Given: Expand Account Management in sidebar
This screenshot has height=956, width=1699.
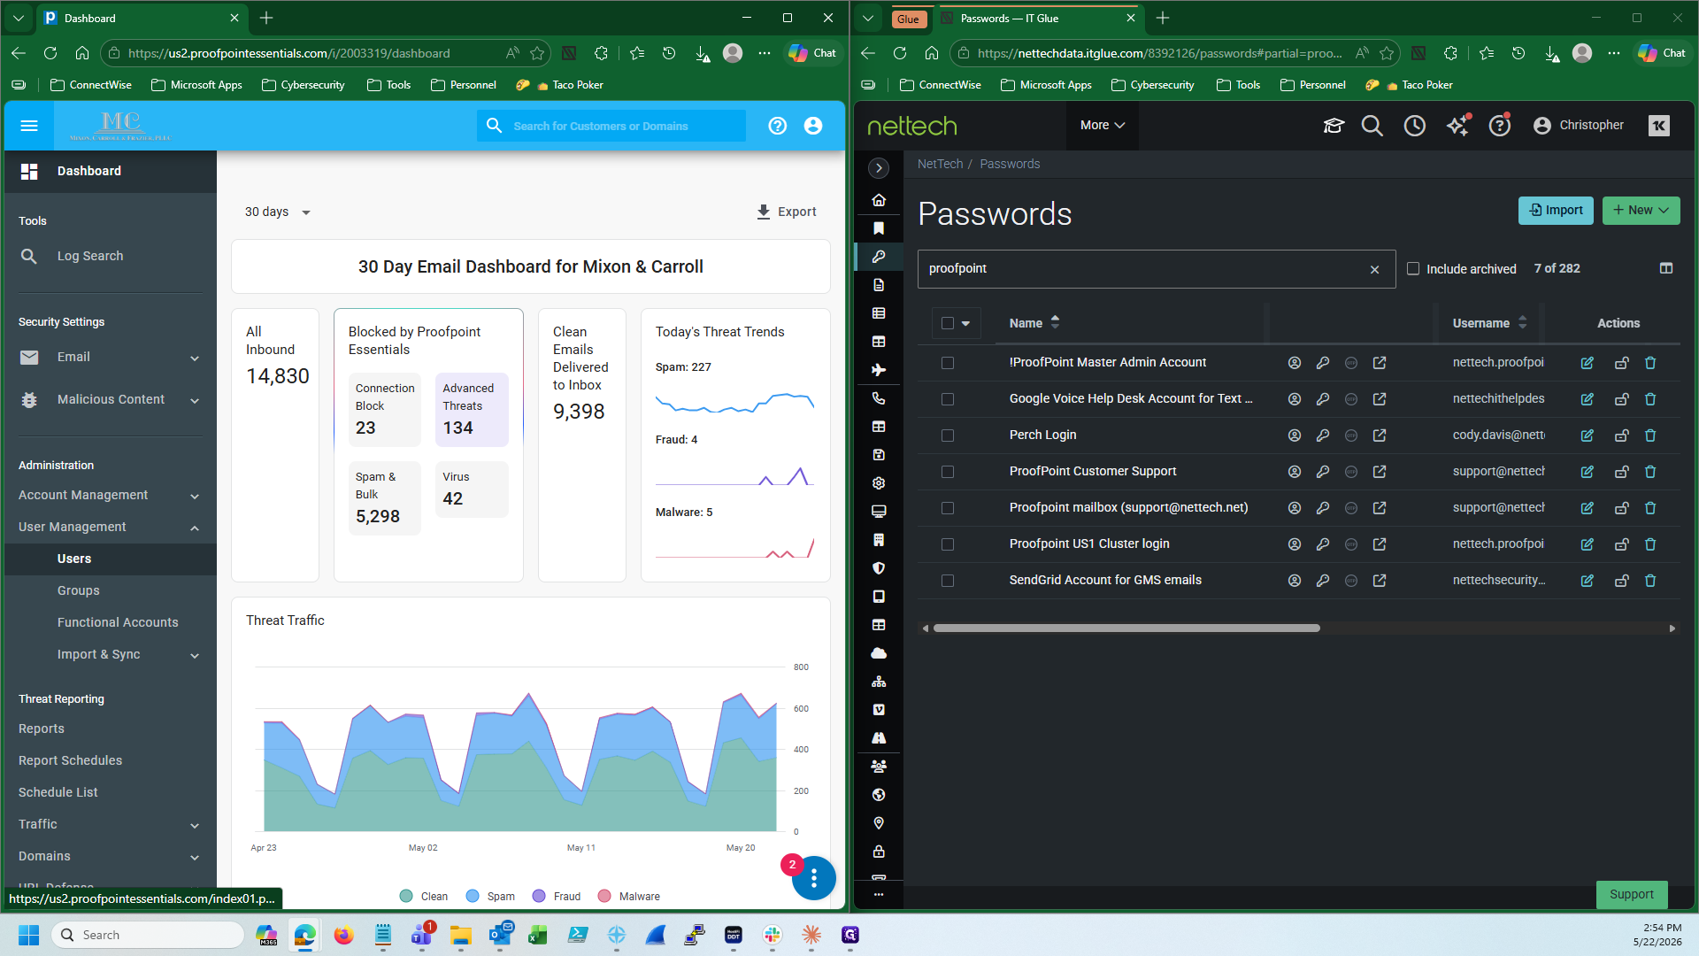Looking at the screenshot, I should [x=111, y=496].
